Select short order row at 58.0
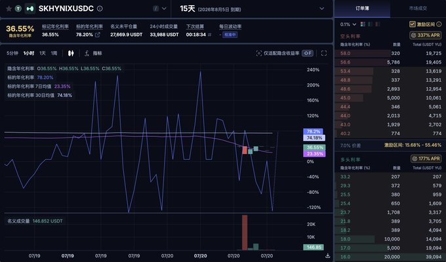This screenshot has height=262, width=446. click(390, 53)
